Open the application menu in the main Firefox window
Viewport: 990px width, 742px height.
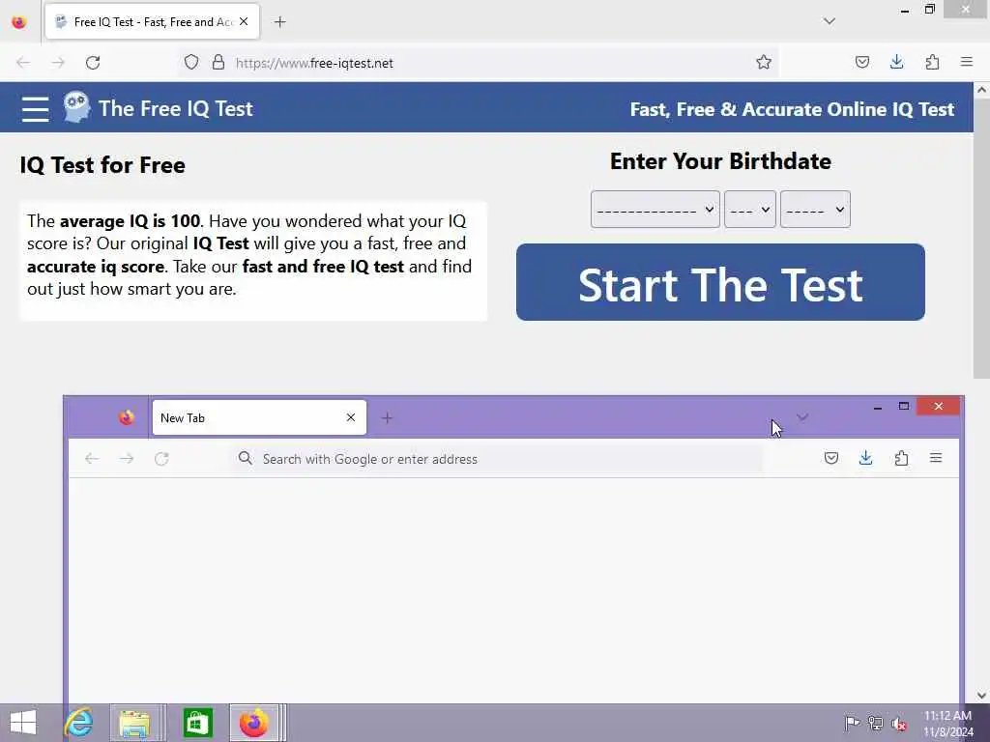click(967, 62)
